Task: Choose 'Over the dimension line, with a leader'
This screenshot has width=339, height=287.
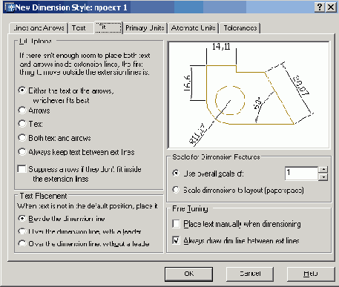Action: tap(22, 231)
